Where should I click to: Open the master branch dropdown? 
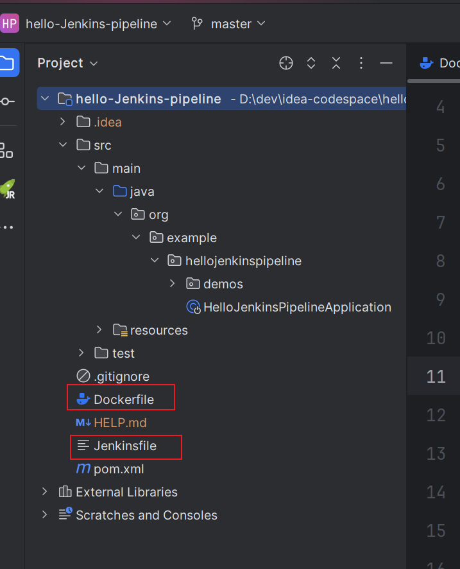coord(237,24)
